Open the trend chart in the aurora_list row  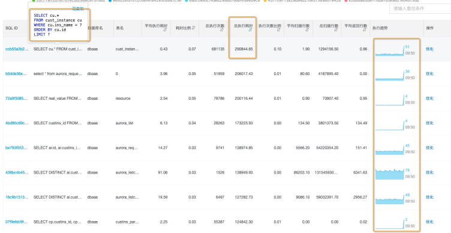pos(390,124)
